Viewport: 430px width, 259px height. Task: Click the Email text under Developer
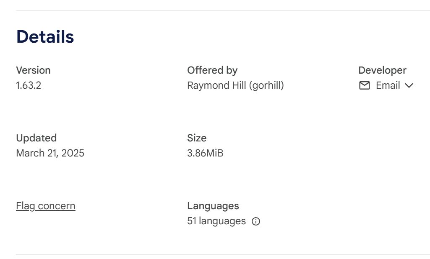coord(388,85)
